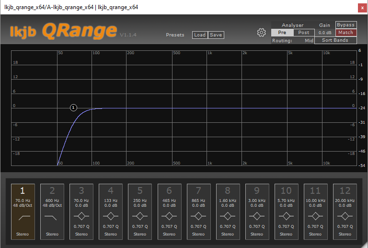Screen dimensions: 368x248
Task: Change the Routing Mid selector
Action: 309,40
